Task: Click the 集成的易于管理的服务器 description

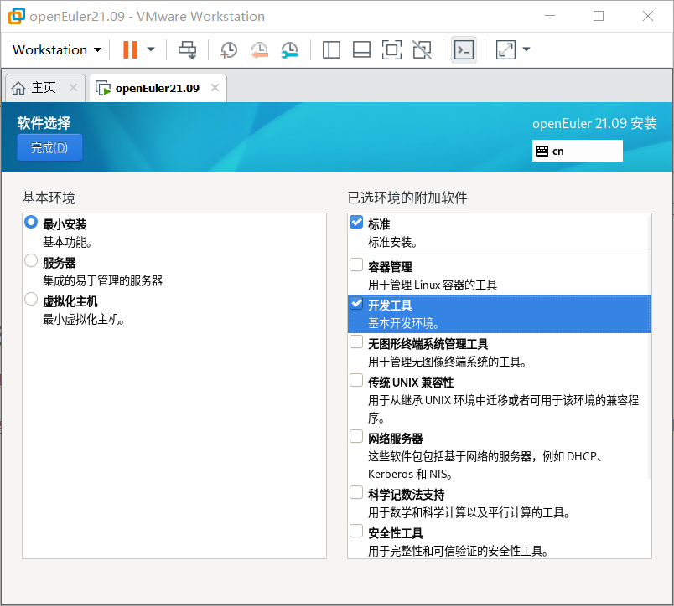Action: [103, 281]
